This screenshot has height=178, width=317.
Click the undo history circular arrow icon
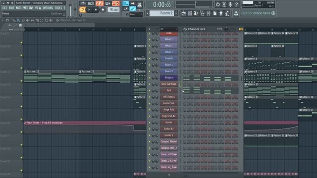click(218, 4)
